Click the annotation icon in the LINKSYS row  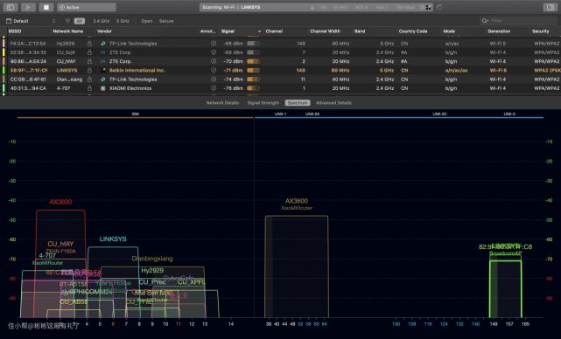pyautogui.click(x=214, y=71)
